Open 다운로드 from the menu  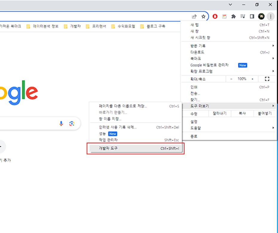[229, 52]
